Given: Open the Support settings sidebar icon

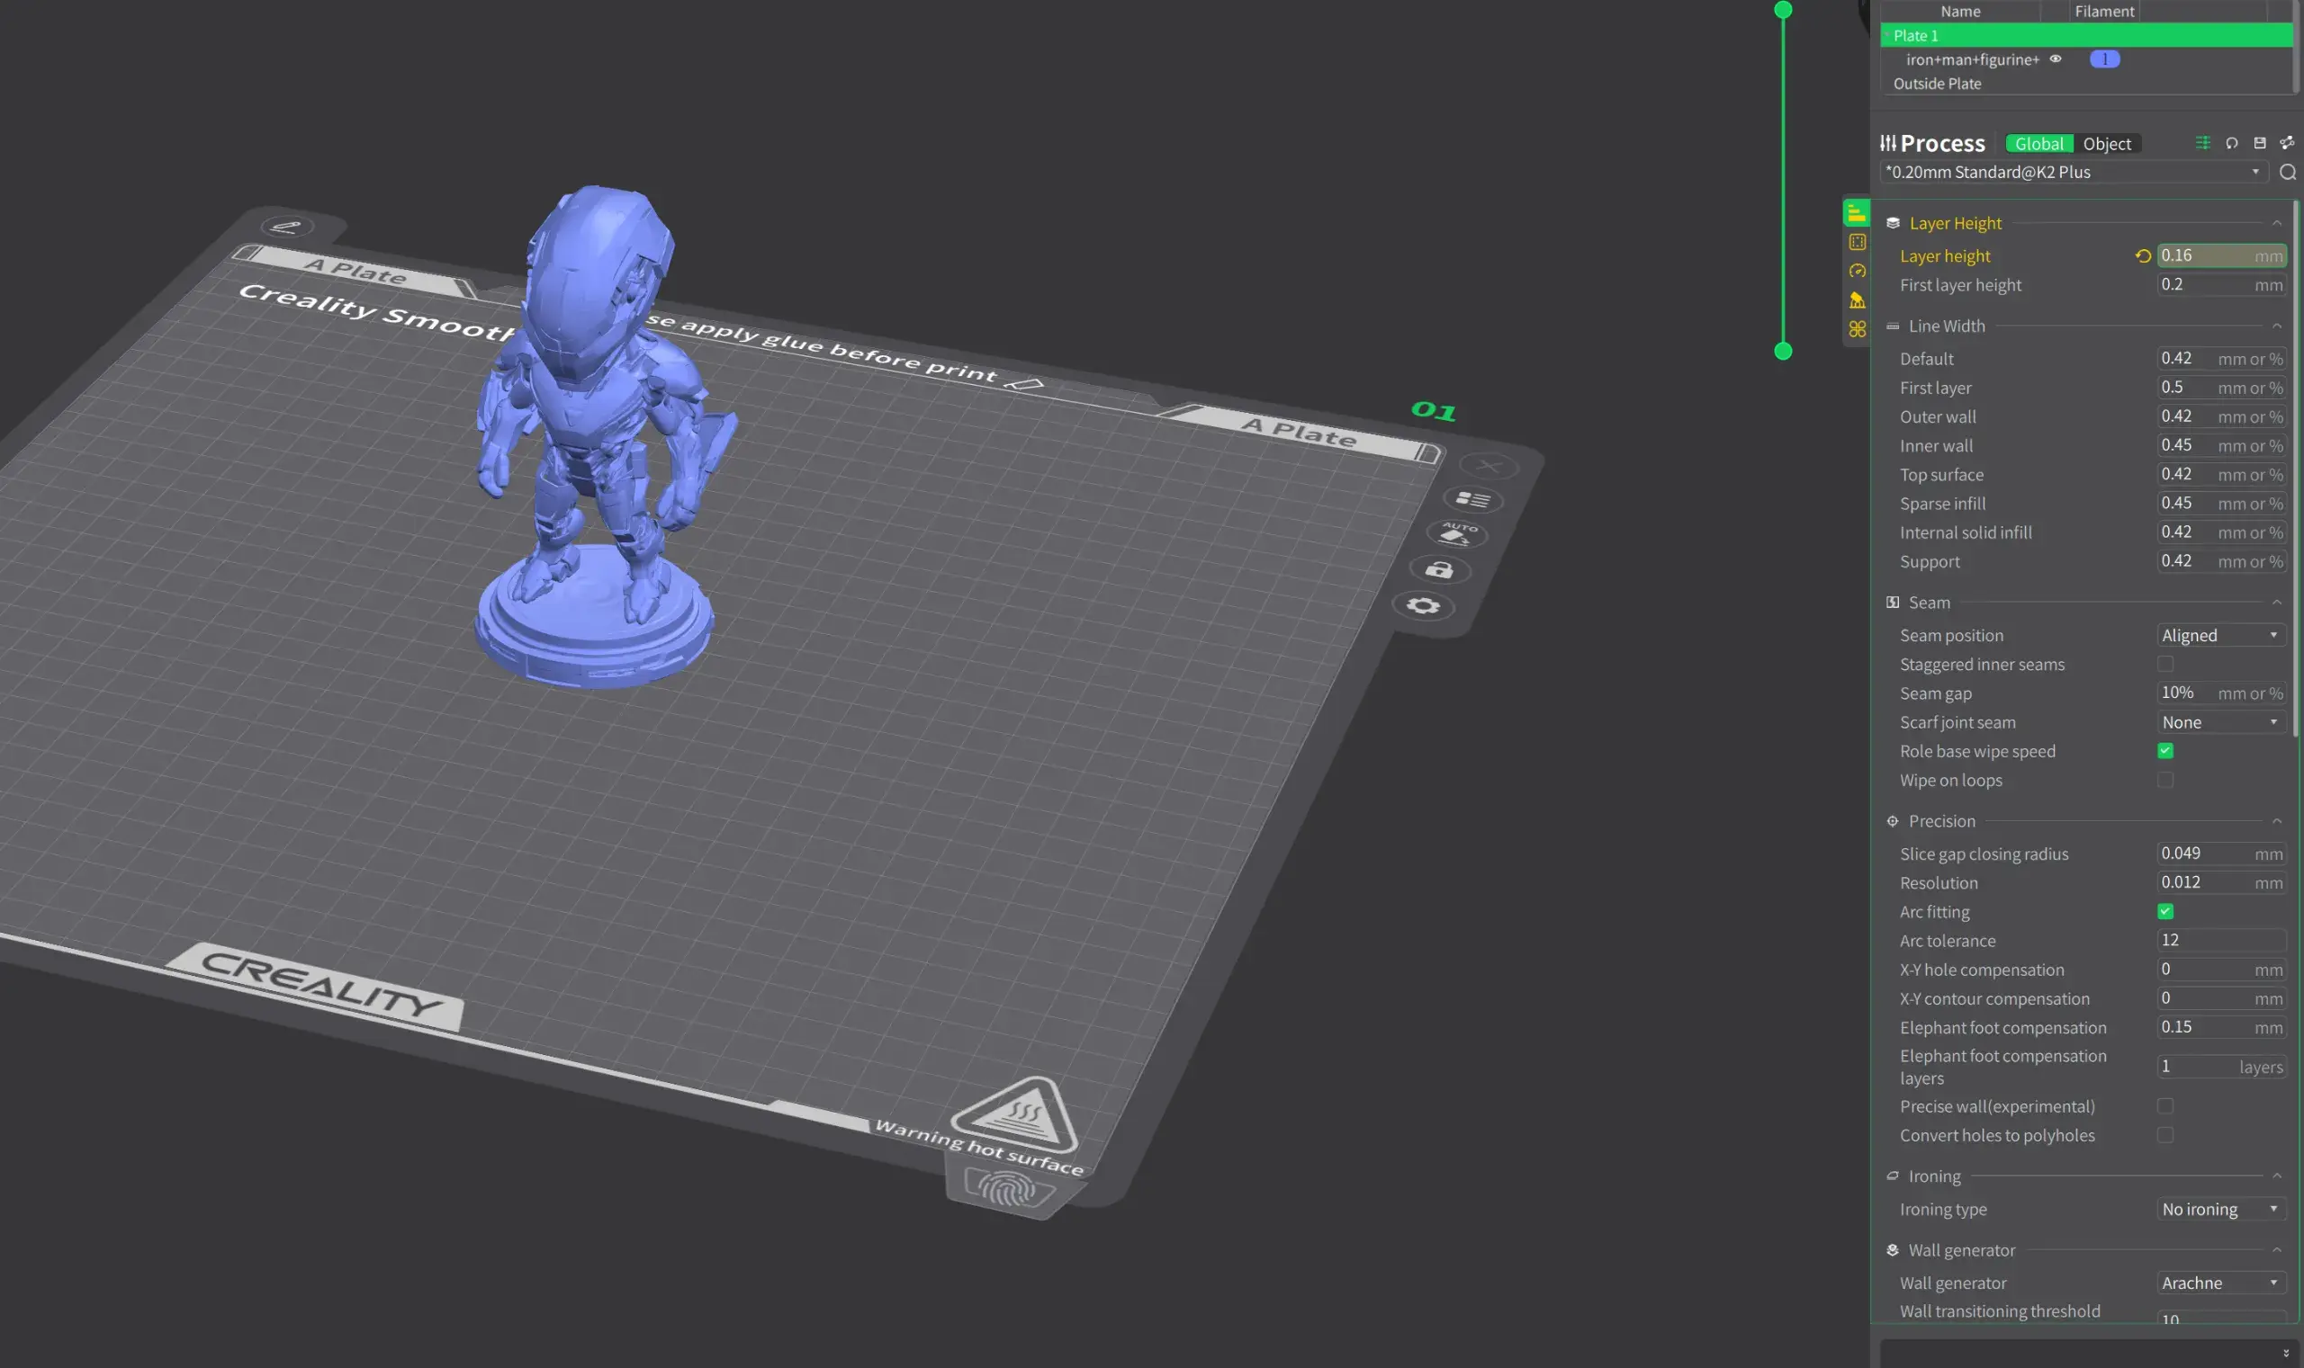Looking at the screenshot, I should click(x=1857, y=300).
